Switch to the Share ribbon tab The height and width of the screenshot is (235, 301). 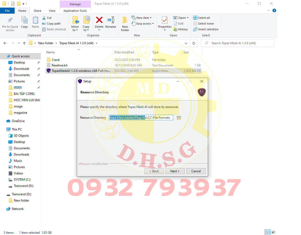(x=37, y=11)
